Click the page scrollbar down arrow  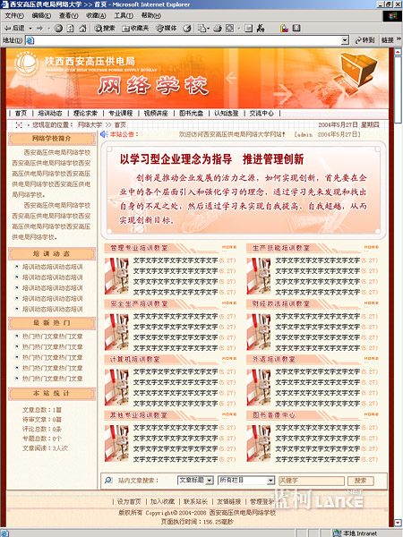click(x=398, y=523)
